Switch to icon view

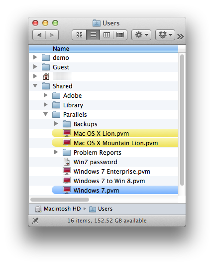(x=79, y=35)
